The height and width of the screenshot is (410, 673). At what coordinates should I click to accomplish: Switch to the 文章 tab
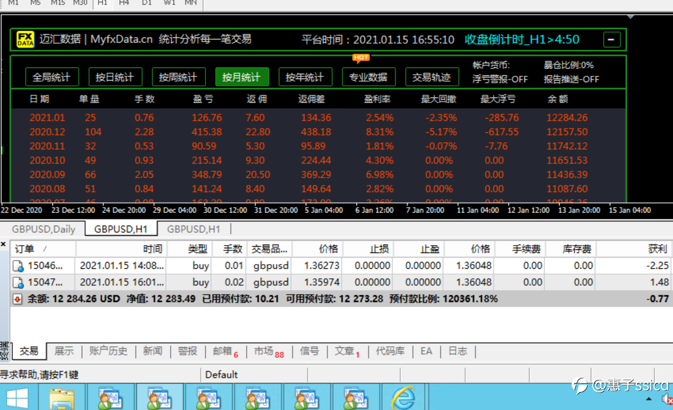pyautogui.click(x=347, y=351)
